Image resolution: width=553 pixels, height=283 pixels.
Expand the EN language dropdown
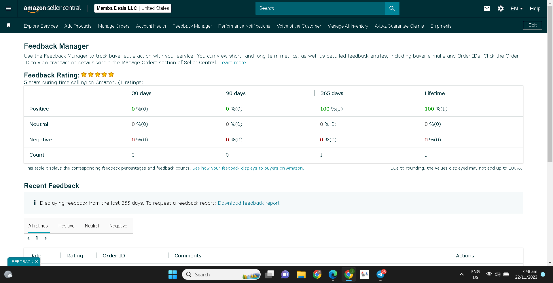pos(516,9)
